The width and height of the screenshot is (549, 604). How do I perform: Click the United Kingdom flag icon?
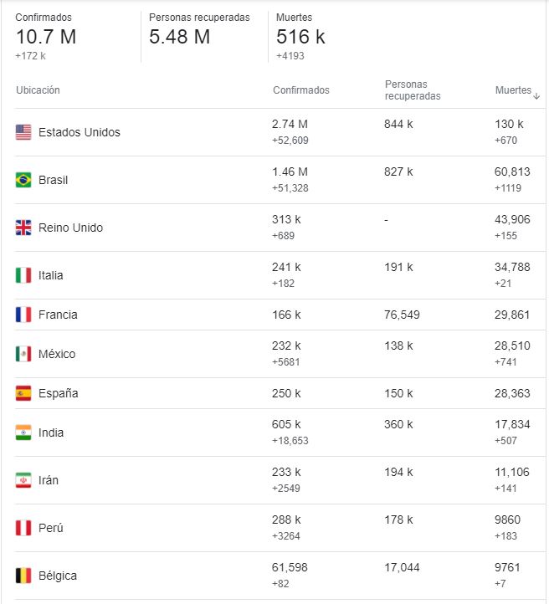23,228
